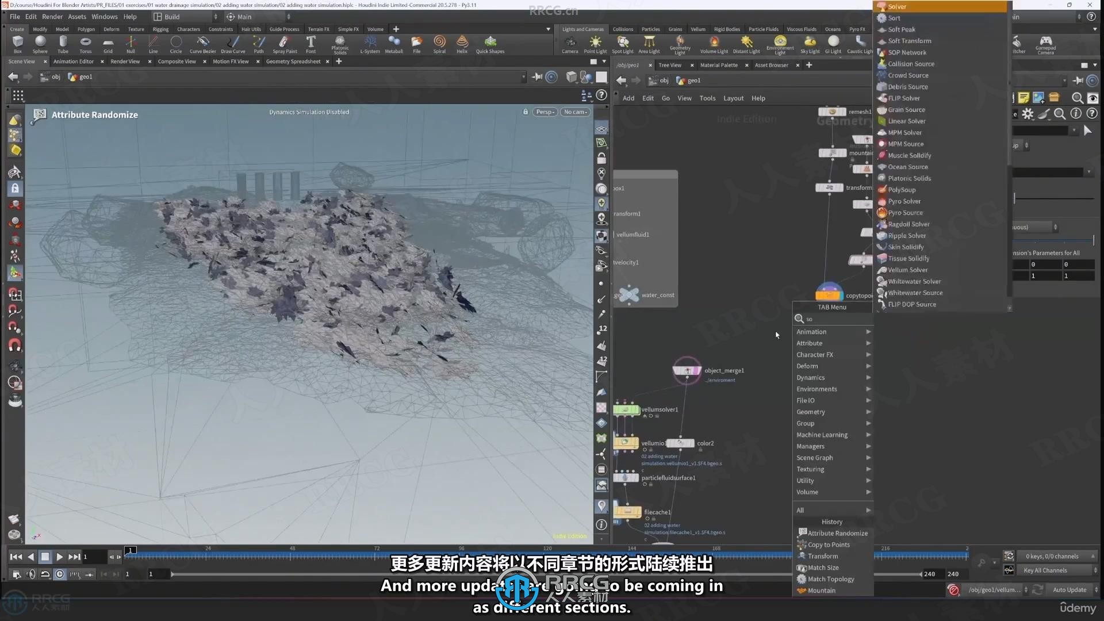The height and width of the screenshot is (621, 1104).
Task: Open the network editor Add menu
Action: click(628, 98)
